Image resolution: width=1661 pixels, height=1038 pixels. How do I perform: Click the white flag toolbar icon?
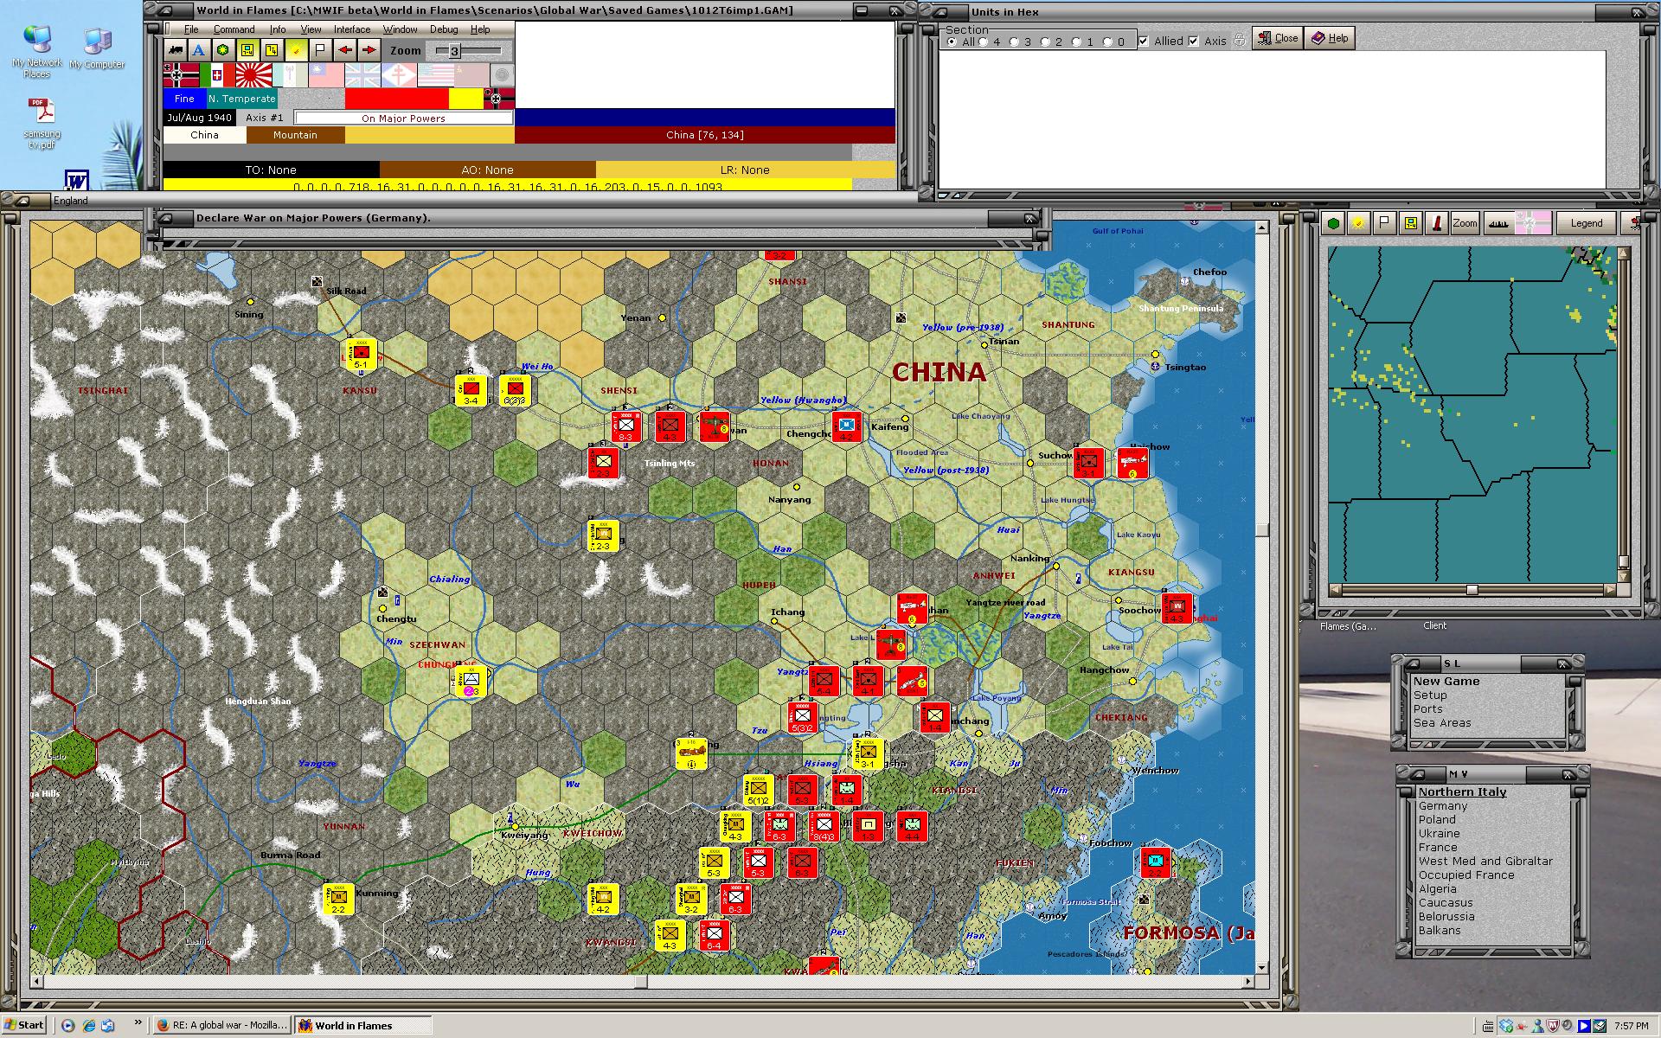(320, 50)
